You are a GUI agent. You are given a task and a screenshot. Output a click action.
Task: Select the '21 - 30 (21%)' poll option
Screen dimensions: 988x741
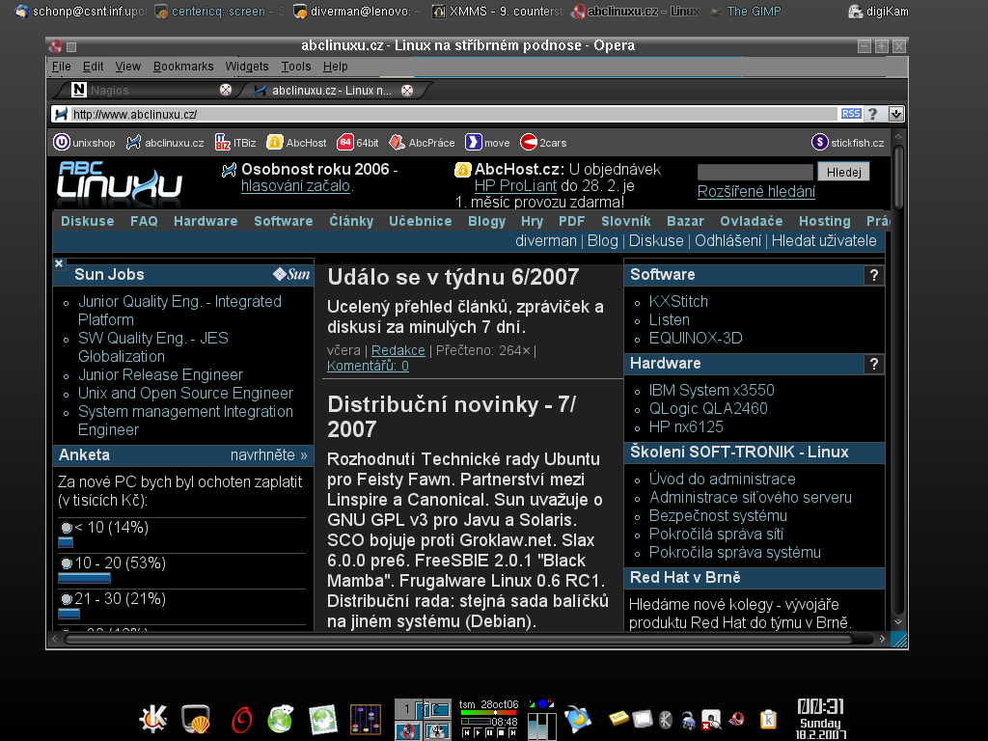pos(67,598)
